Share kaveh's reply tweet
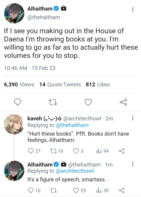The height and width of the screenshot is (197, 141). coord(122,151)
